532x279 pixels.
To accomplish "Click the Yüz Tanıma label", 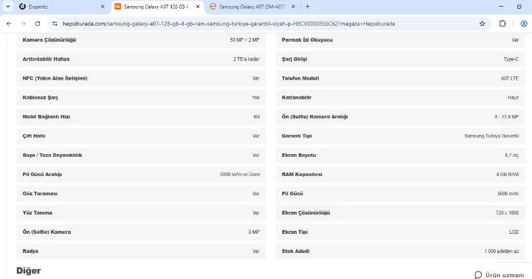I will 37,213.
